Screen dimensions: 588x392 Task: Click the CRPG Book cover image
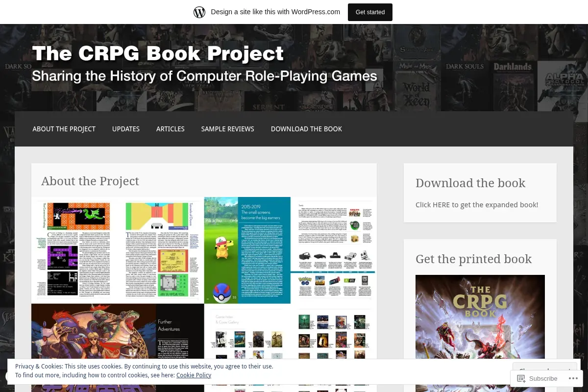click(x=480, y=333)
